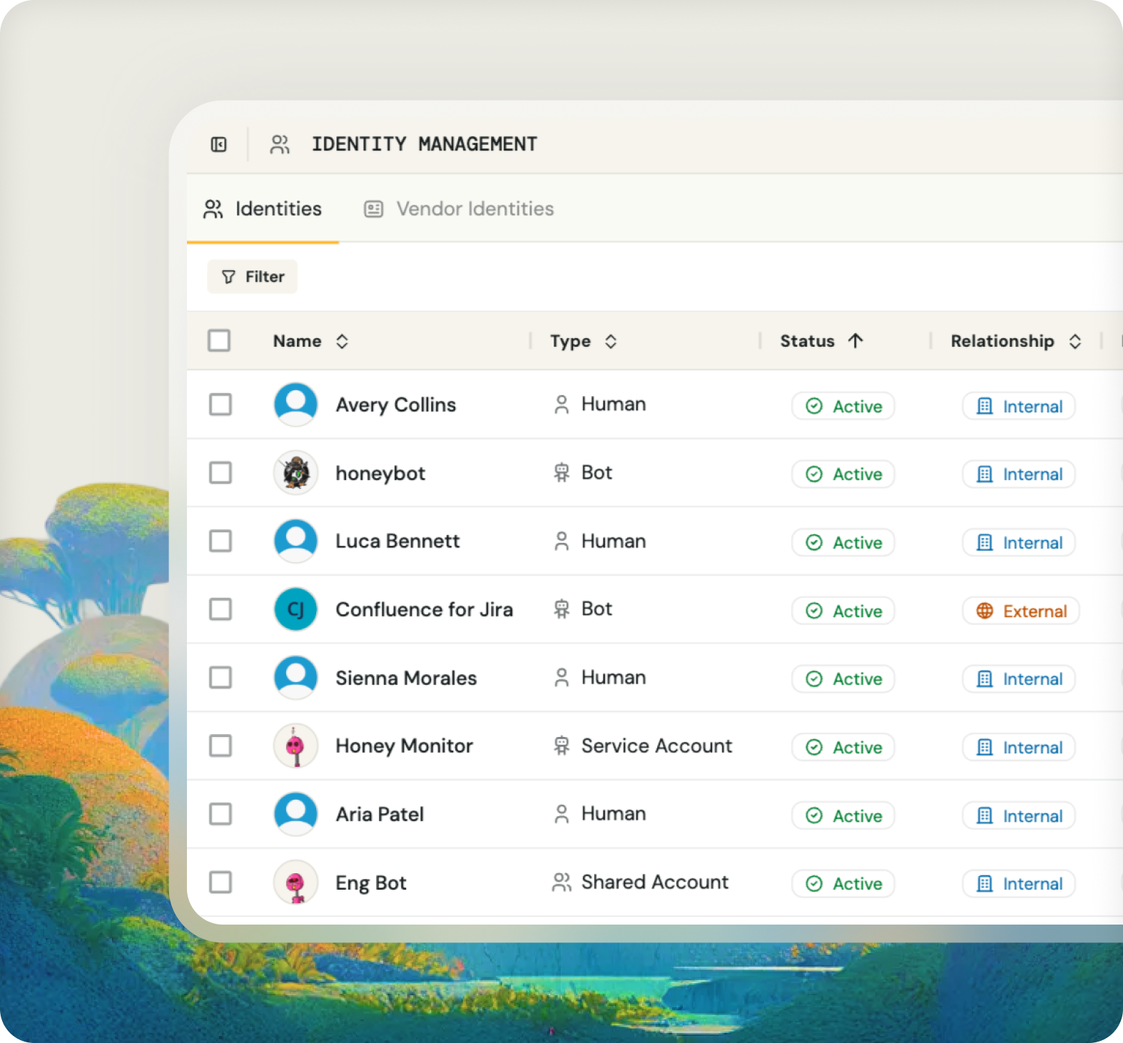
Task: Click Avery Collins avatar icon
Action: (296, 405)
